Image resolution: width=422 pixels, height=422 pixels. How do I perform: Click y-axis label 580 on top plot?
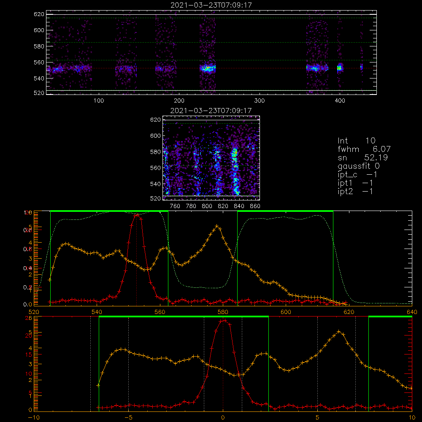coord(39,46)
